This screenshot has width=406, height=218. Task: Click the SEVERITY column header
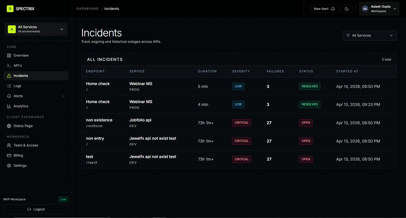(x=241, y=71)
